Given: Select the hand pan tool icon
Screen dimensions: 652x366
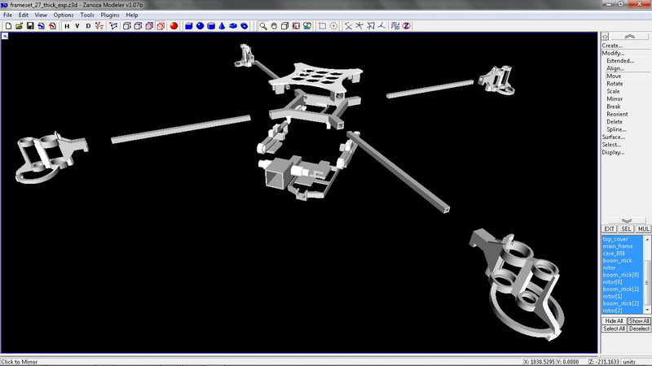Looking at the screenshot, I should point(274,26).
